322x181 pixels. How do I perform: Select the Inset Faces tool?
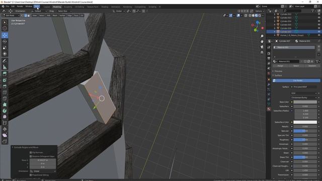coord(5,80)
